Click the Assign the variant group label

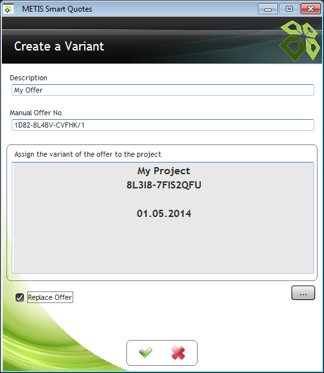[x=87, y=154]
